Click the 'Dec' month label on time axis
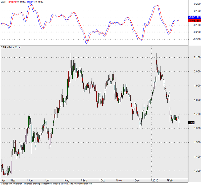Viewport: 201px width, 185px height. tap(137, 180)
